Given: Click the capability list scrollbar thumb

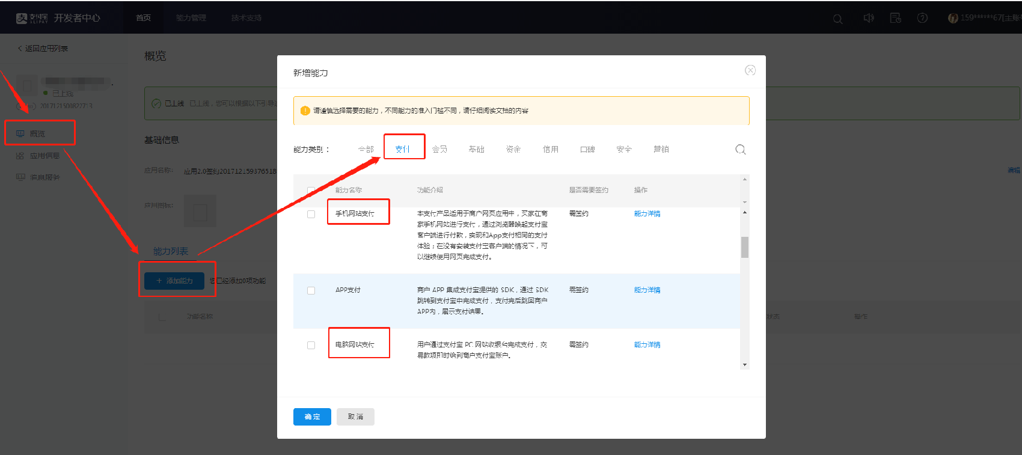Looking at the screenshot, I should pyautogui.click(x=744, y=247).
